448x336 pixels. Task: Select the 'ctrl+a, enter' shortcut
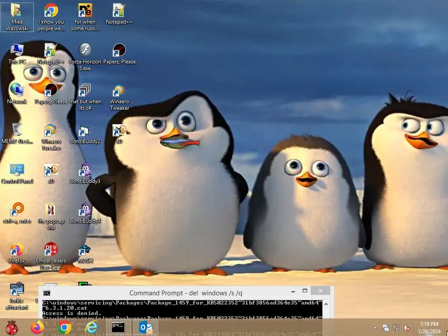click(17, 213)
